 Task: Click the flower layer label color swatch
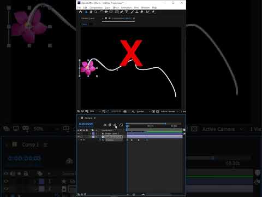pos(93,137)
